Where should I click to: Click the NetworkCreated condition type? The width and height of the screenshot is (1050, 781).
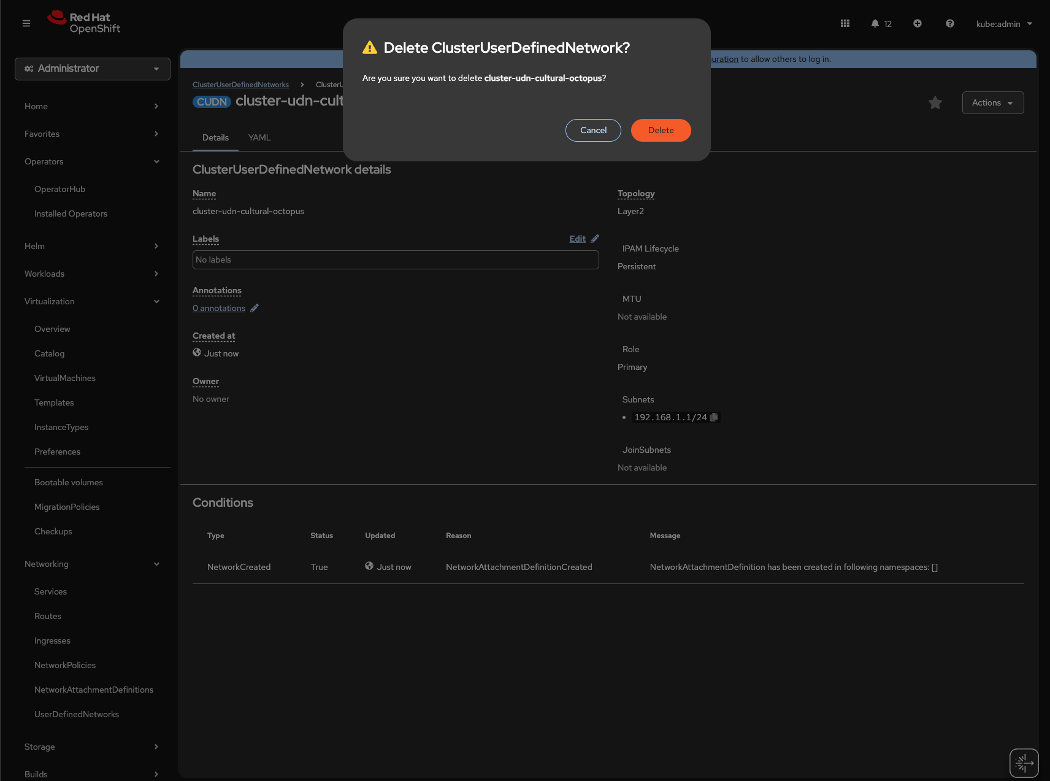pyautogui.click(x=239, y=567)
